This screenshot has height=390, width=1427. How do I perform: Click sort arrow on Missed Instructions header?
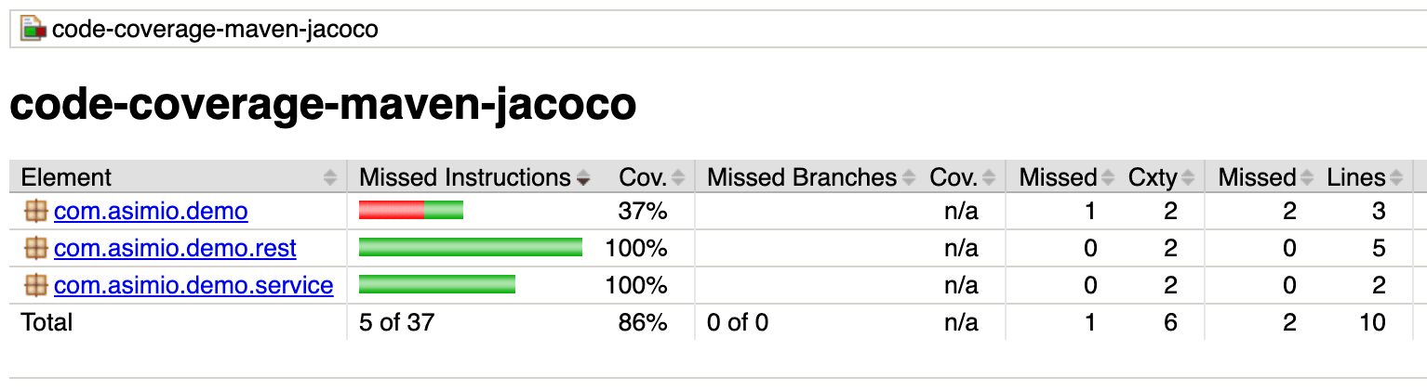[x=583, y=177]
